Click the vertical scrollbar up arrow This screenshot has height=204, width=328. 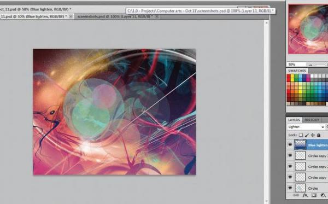pos(267,22)
